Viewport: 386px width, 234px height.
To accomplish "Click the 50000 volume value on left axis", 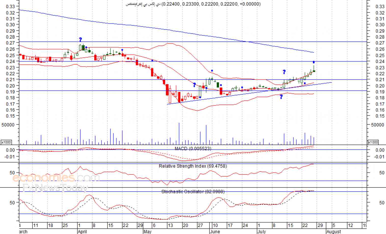I will (8, 125).
